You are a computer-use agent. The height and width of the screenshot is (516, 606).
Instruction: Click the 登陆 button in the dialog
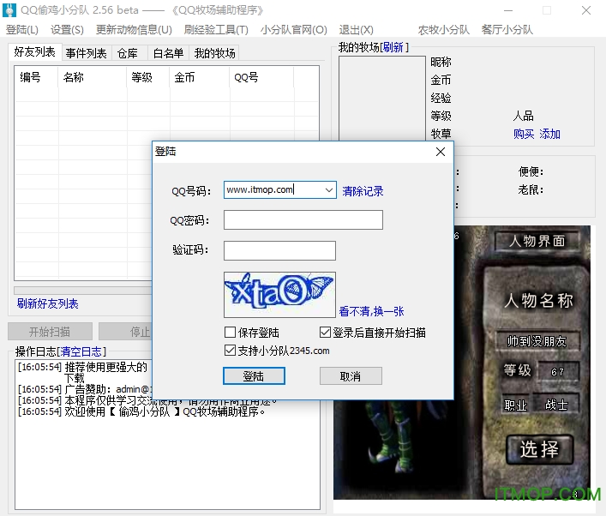click(x=254, y=375)
